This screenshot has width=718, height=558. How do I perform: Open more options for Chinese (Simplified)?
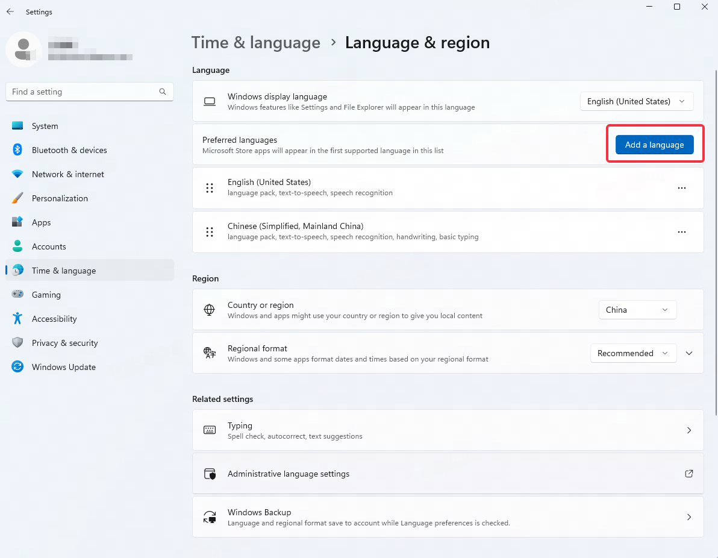[x=681, y=232]
